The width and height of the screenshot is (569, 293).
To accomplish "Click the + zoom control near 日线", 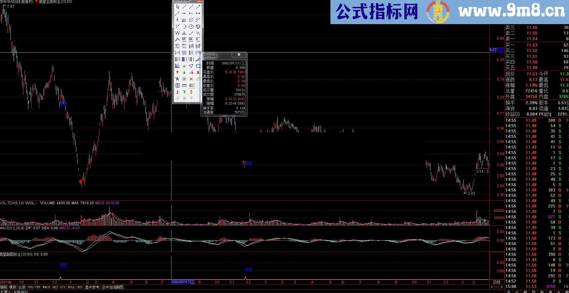I will tap(492, 287).
